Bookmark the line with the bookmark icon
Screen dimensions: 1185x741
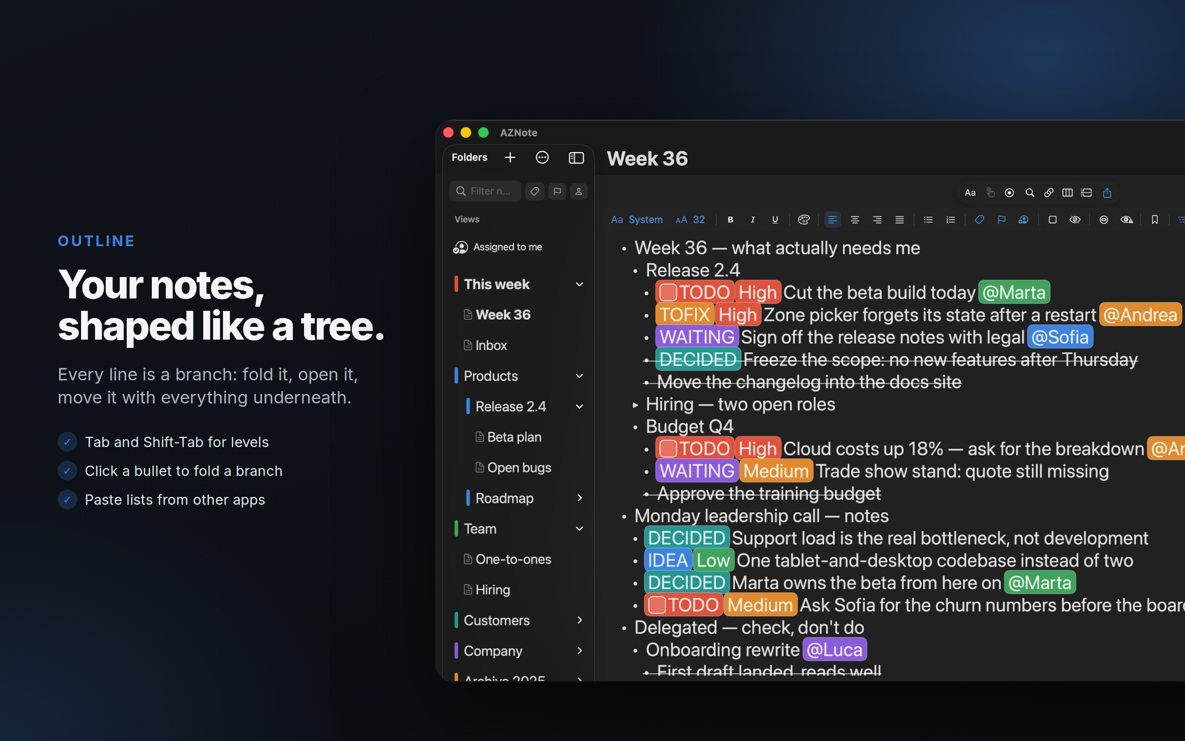(x=1155, y=219)
